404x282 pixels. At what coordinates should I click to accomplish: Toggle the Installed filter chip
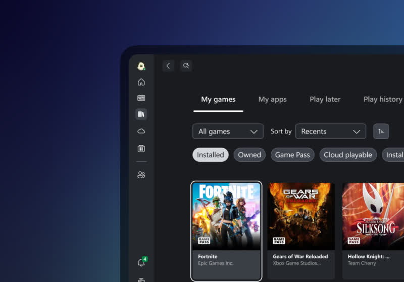click(210, 155)
